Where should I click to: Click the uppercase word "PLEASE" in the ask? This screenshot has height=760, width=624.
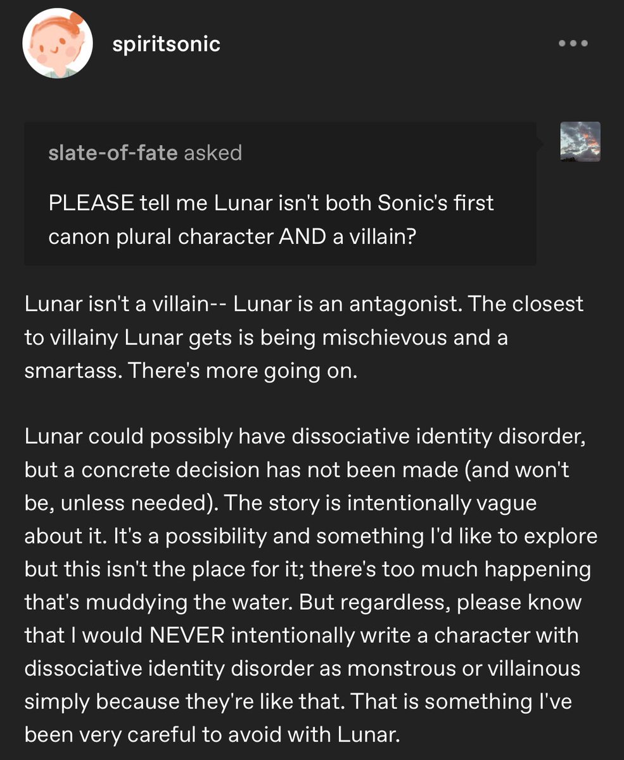click(x=91, y=204)
